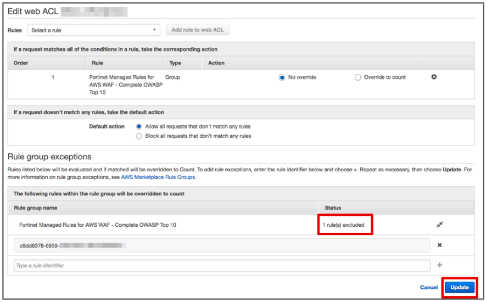
Task: Select the Fortinet rule group name in exceptions
Action: coord(98,225)
